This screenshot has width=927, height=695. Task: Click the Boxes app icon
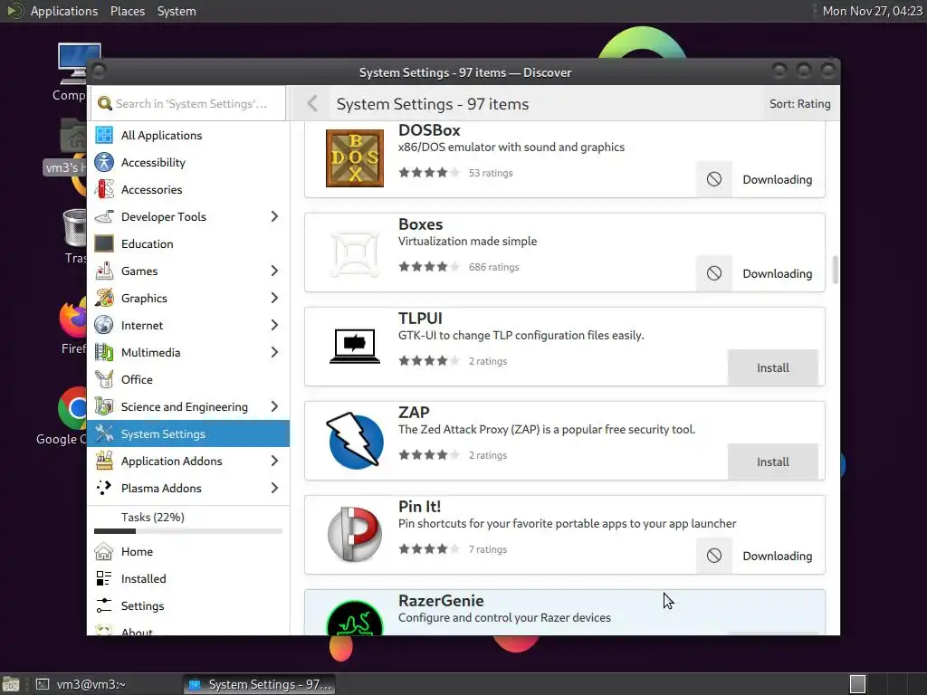[x=355, y=253]
